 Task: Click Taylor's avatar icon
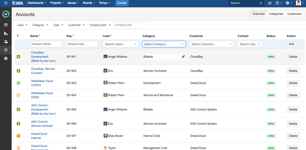click(105, 148)
